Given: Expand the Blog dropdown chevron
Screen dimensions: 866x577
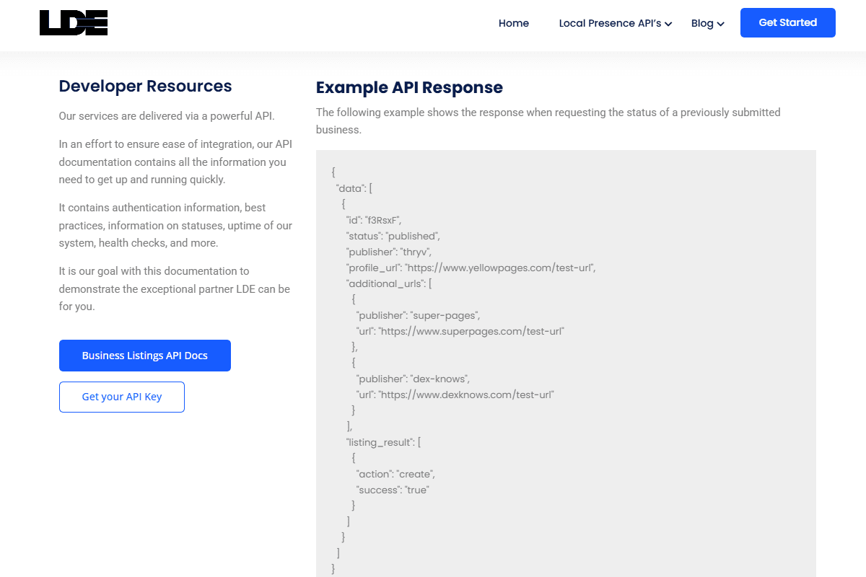Looking at the screenshot, I should pyautogui.click(x=720, y=25).
